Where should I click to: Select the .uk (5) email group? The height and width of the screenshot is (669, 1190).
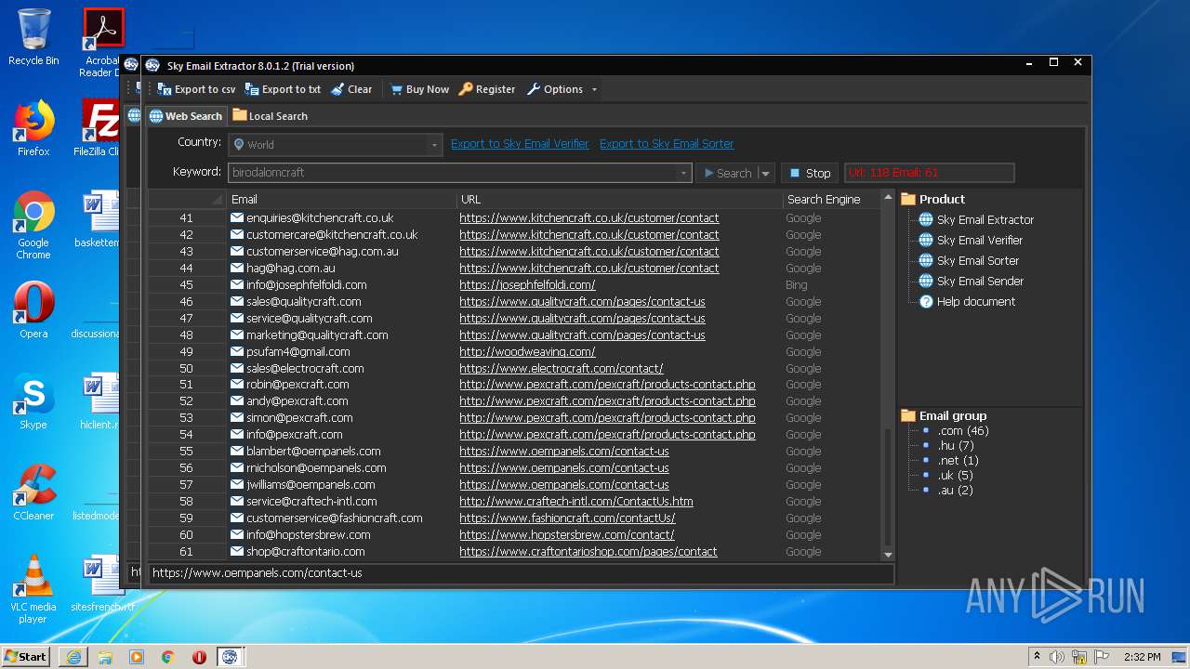click(955, 476)
